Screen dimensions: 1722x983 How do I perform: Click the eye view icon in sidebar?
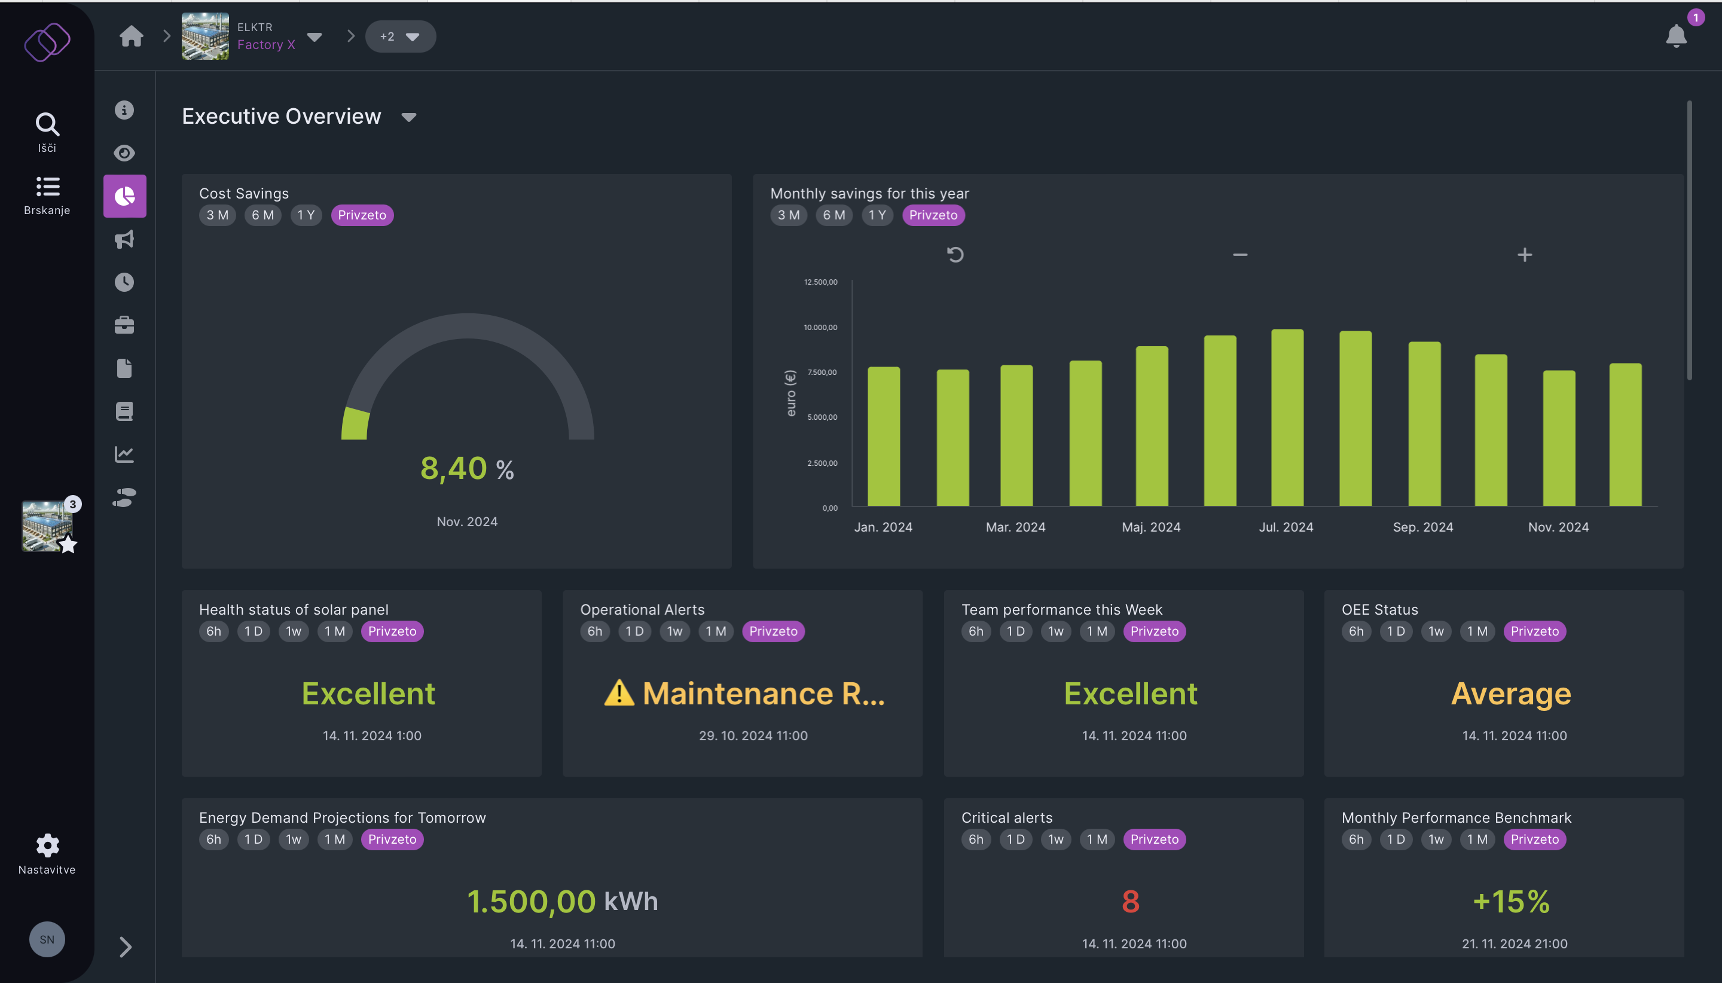tap(124, 153)
